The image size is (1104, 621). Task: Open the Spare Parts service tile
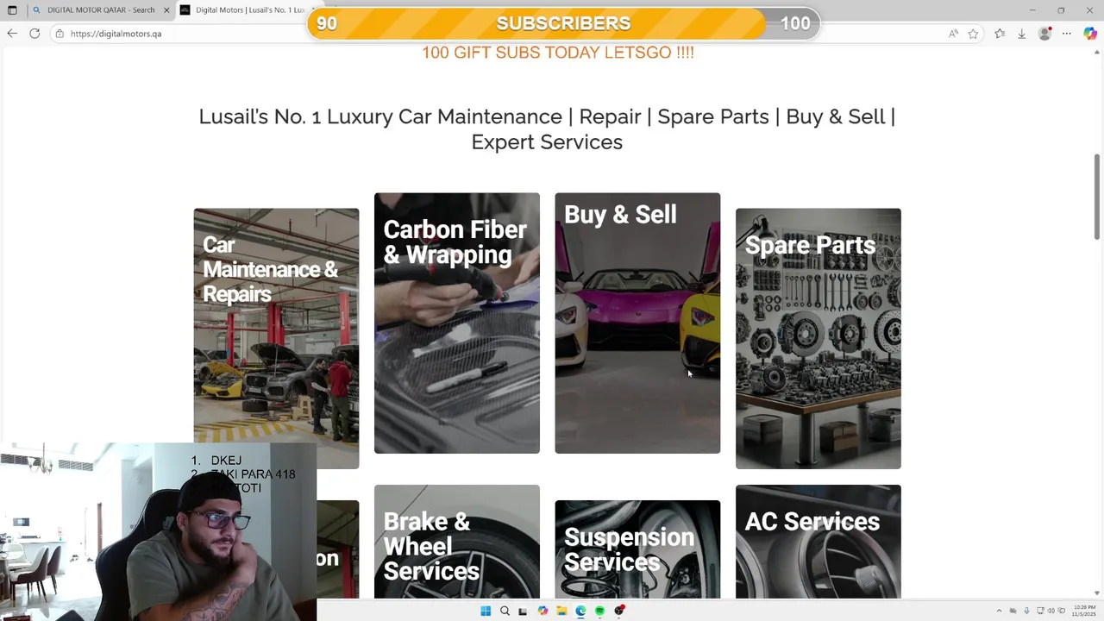819,338
